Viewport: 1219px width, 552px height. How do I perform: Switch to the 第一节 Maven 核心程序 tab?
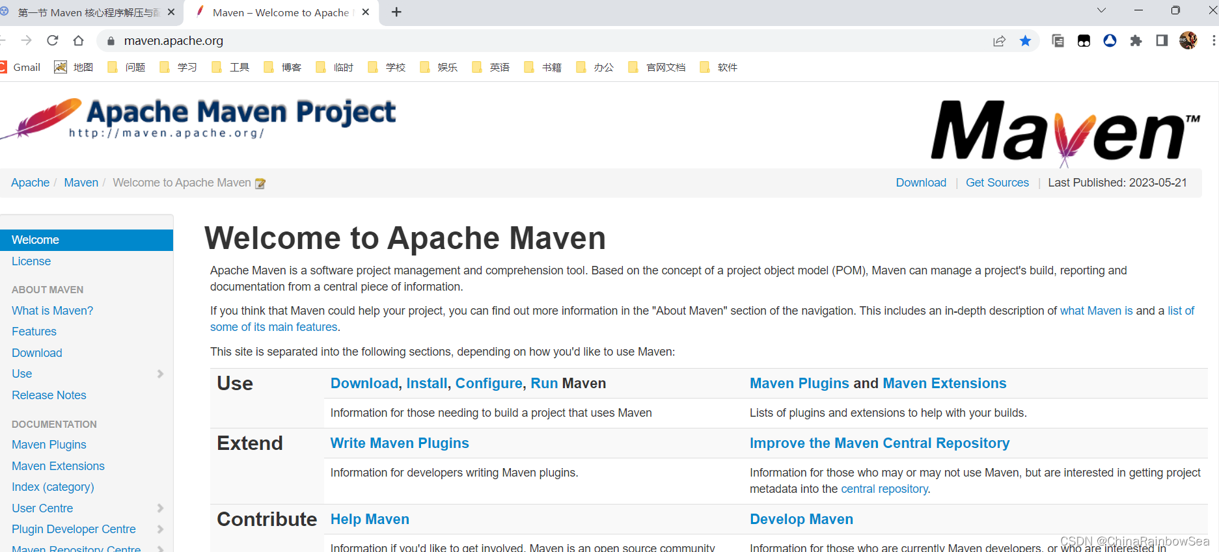(89, 12)
